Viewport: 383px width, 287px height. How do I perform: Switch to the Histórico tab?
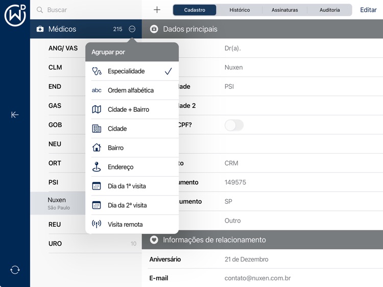(x=240, y=10)
